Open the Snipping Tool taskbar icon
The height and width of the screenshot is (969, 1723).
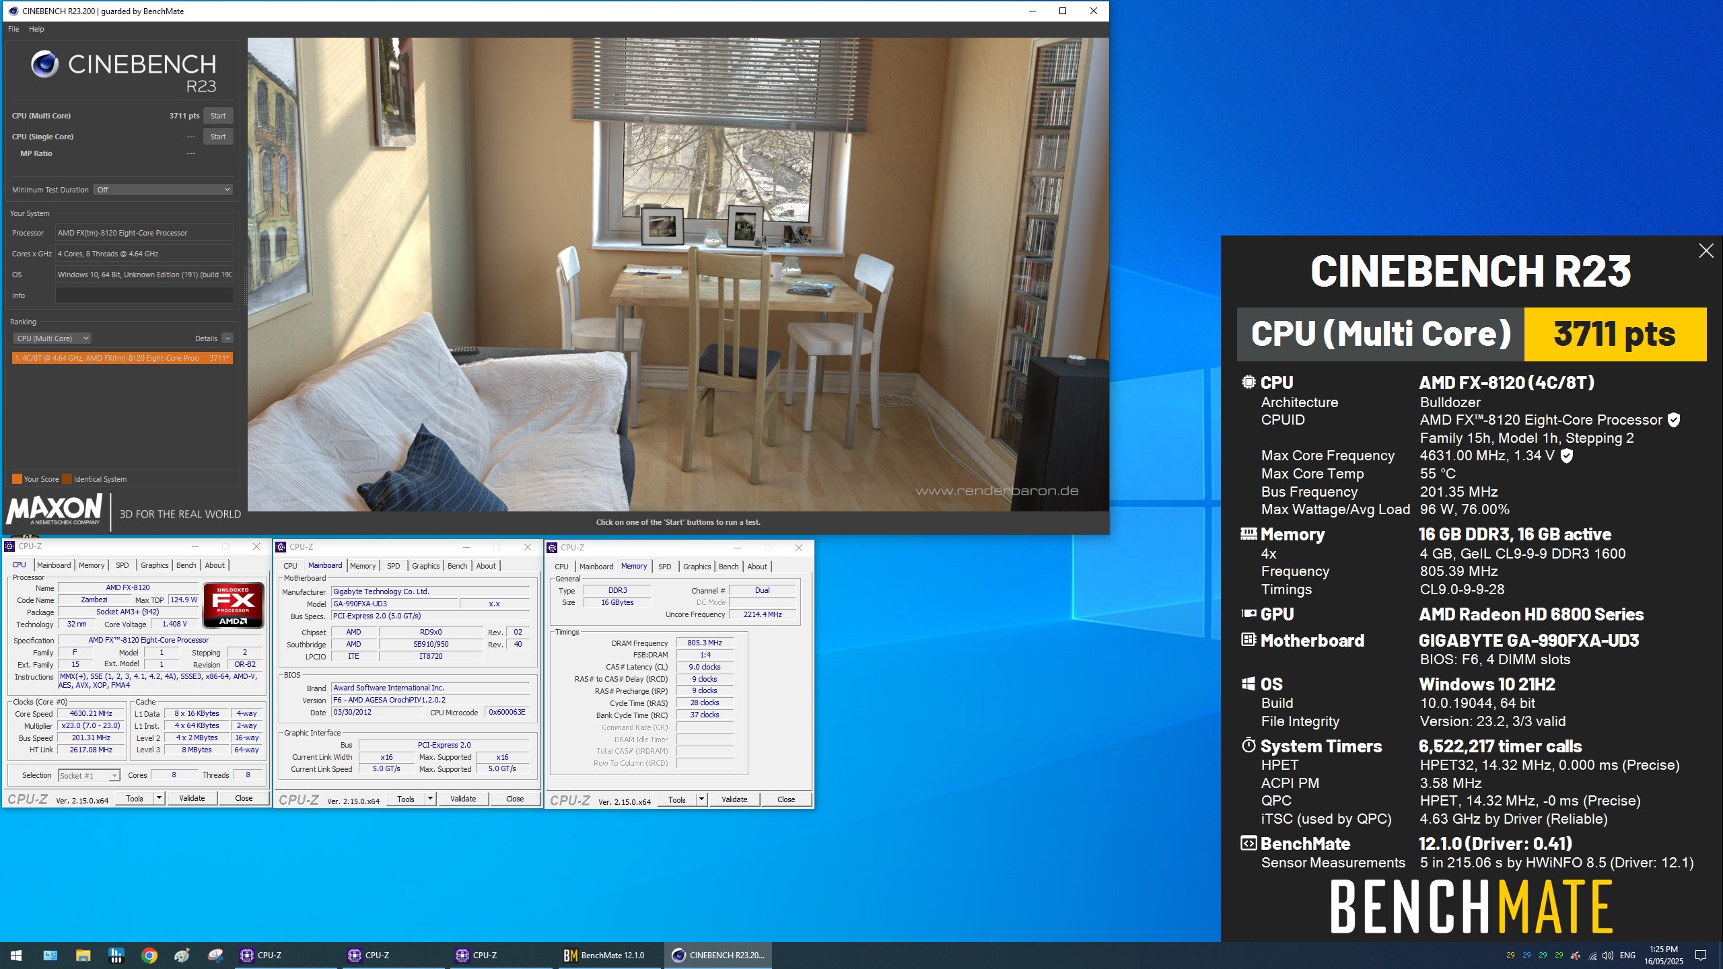tap(215, 955)
